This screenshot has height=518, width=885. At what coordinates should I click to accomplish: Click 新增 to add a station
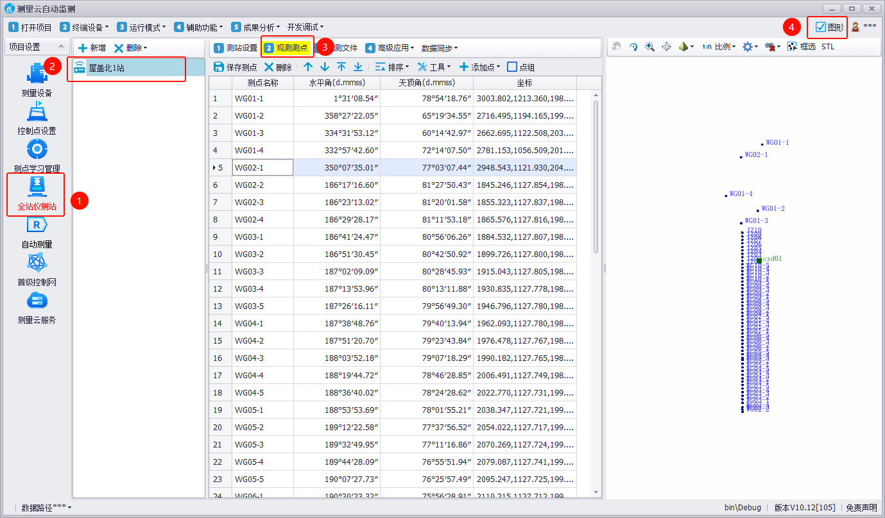click(92, 48)
